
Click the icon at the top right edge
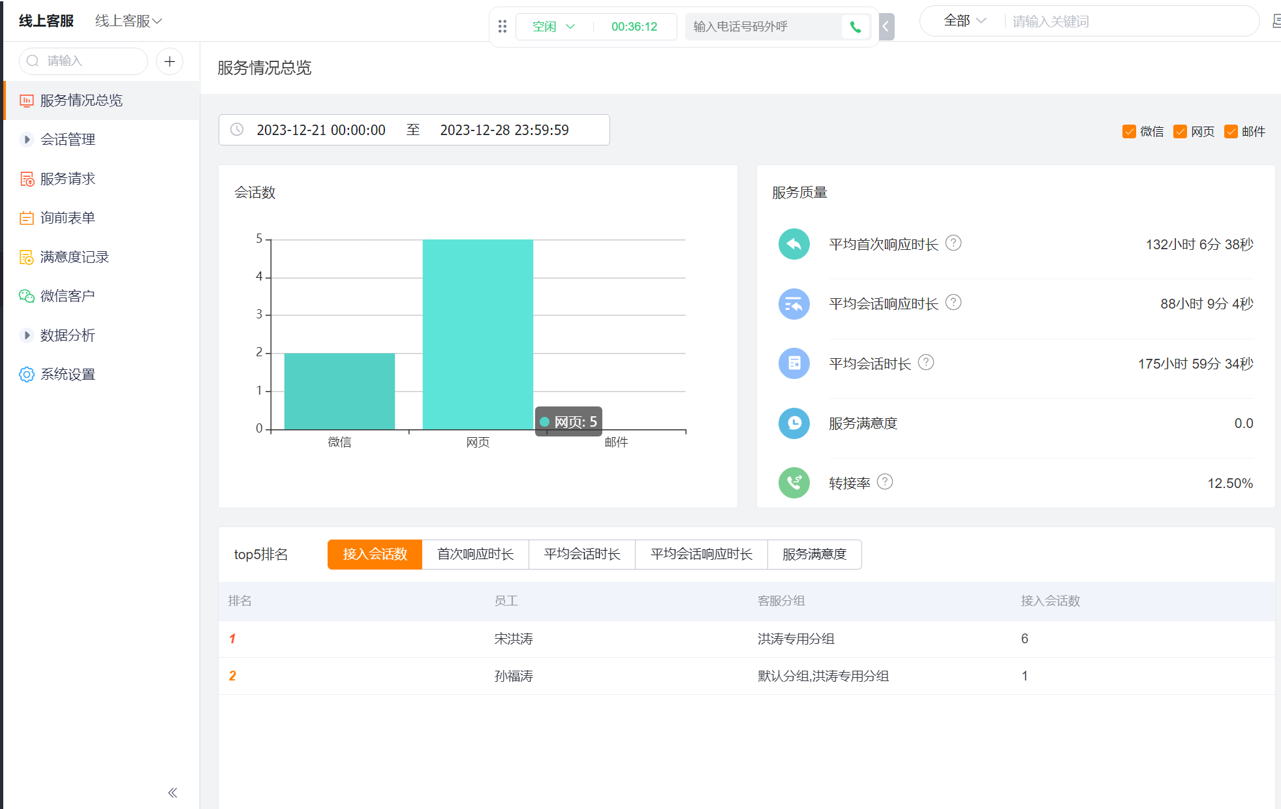pos(1276,22)
